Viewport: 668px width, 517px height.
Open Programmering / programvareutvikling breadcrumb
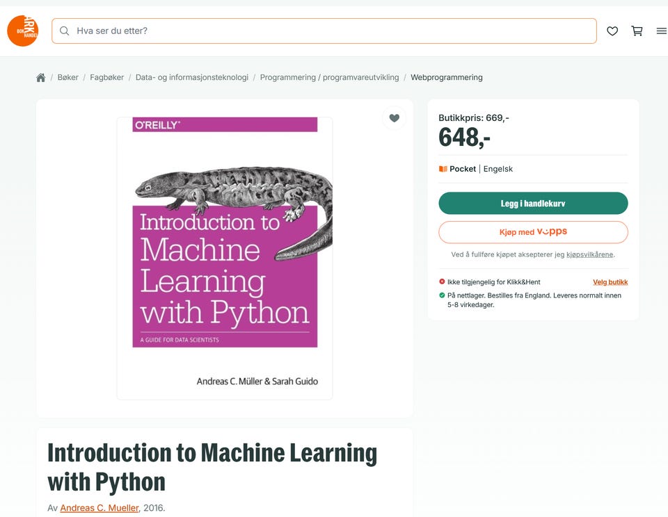pos(329,77)
